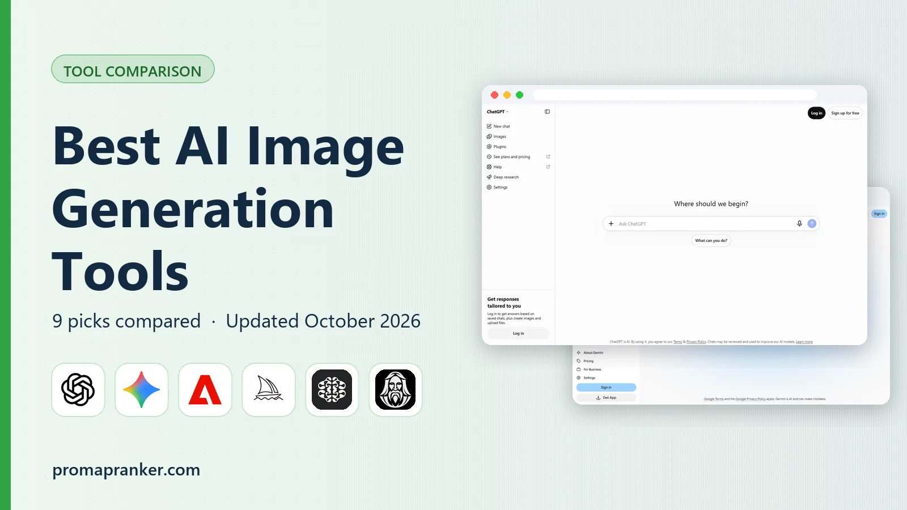This screenshot has height=510, width=907.
Task: Click Sign in at Gemini window top right
Action: click(879, 214)
